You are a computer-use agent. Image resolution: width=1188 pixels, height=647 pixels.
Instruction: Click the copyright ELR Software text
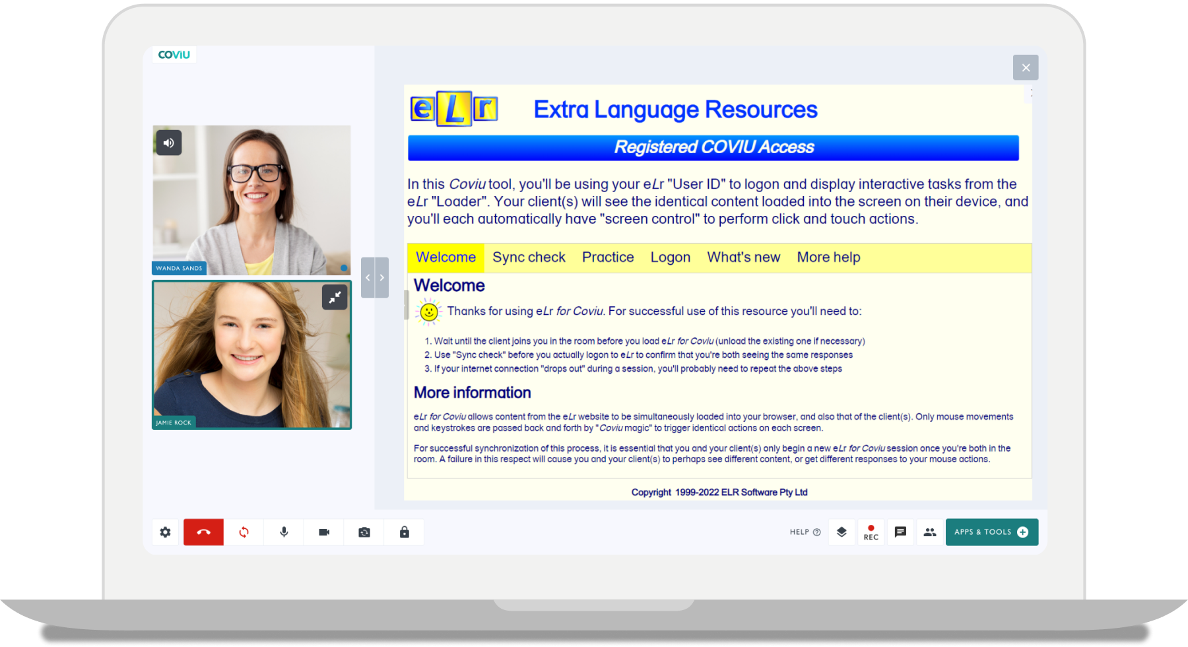pos(719,493)
